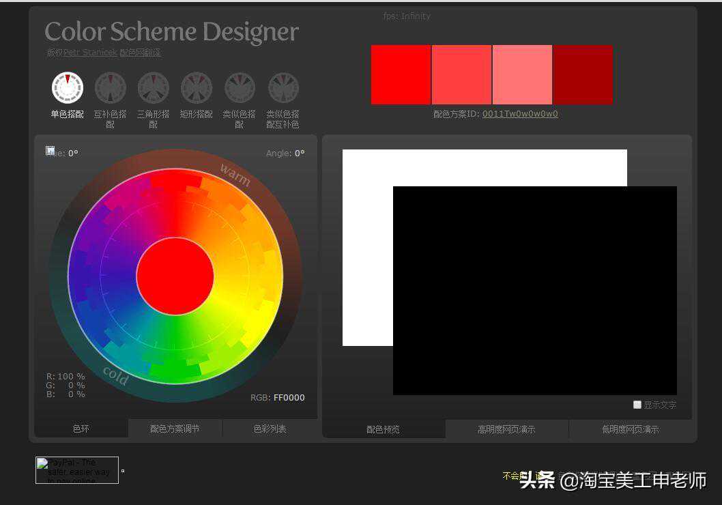Viewport: 722px width, 505px height.
Task: Open the 色彩列表 tab
Action: 270,429
